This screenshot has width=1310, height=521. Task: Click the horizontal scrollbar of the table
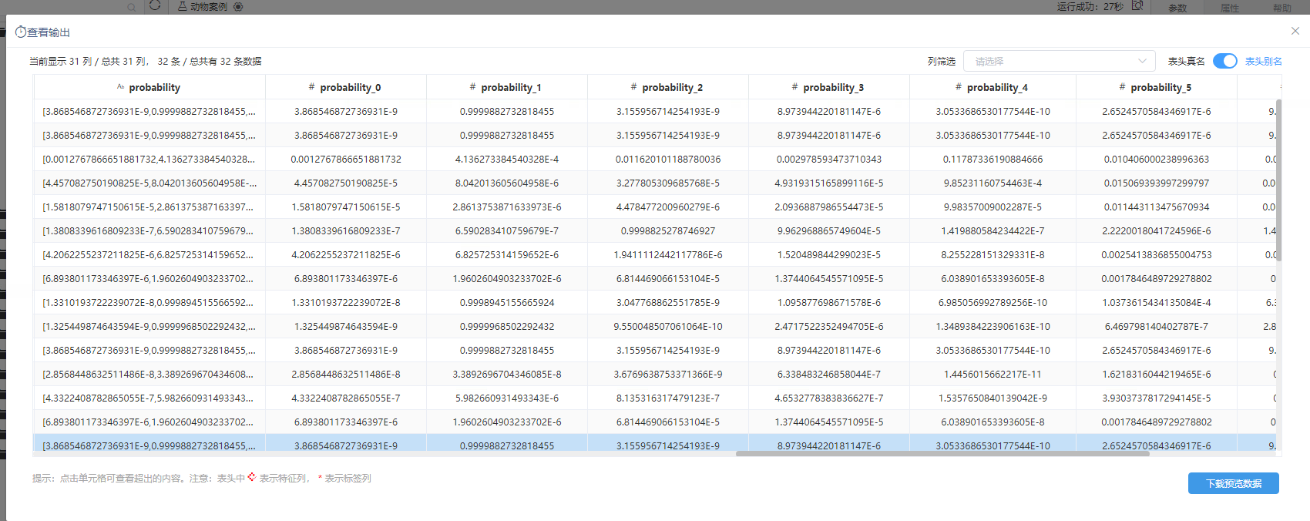pyautogui.click(x=942, y=454)
